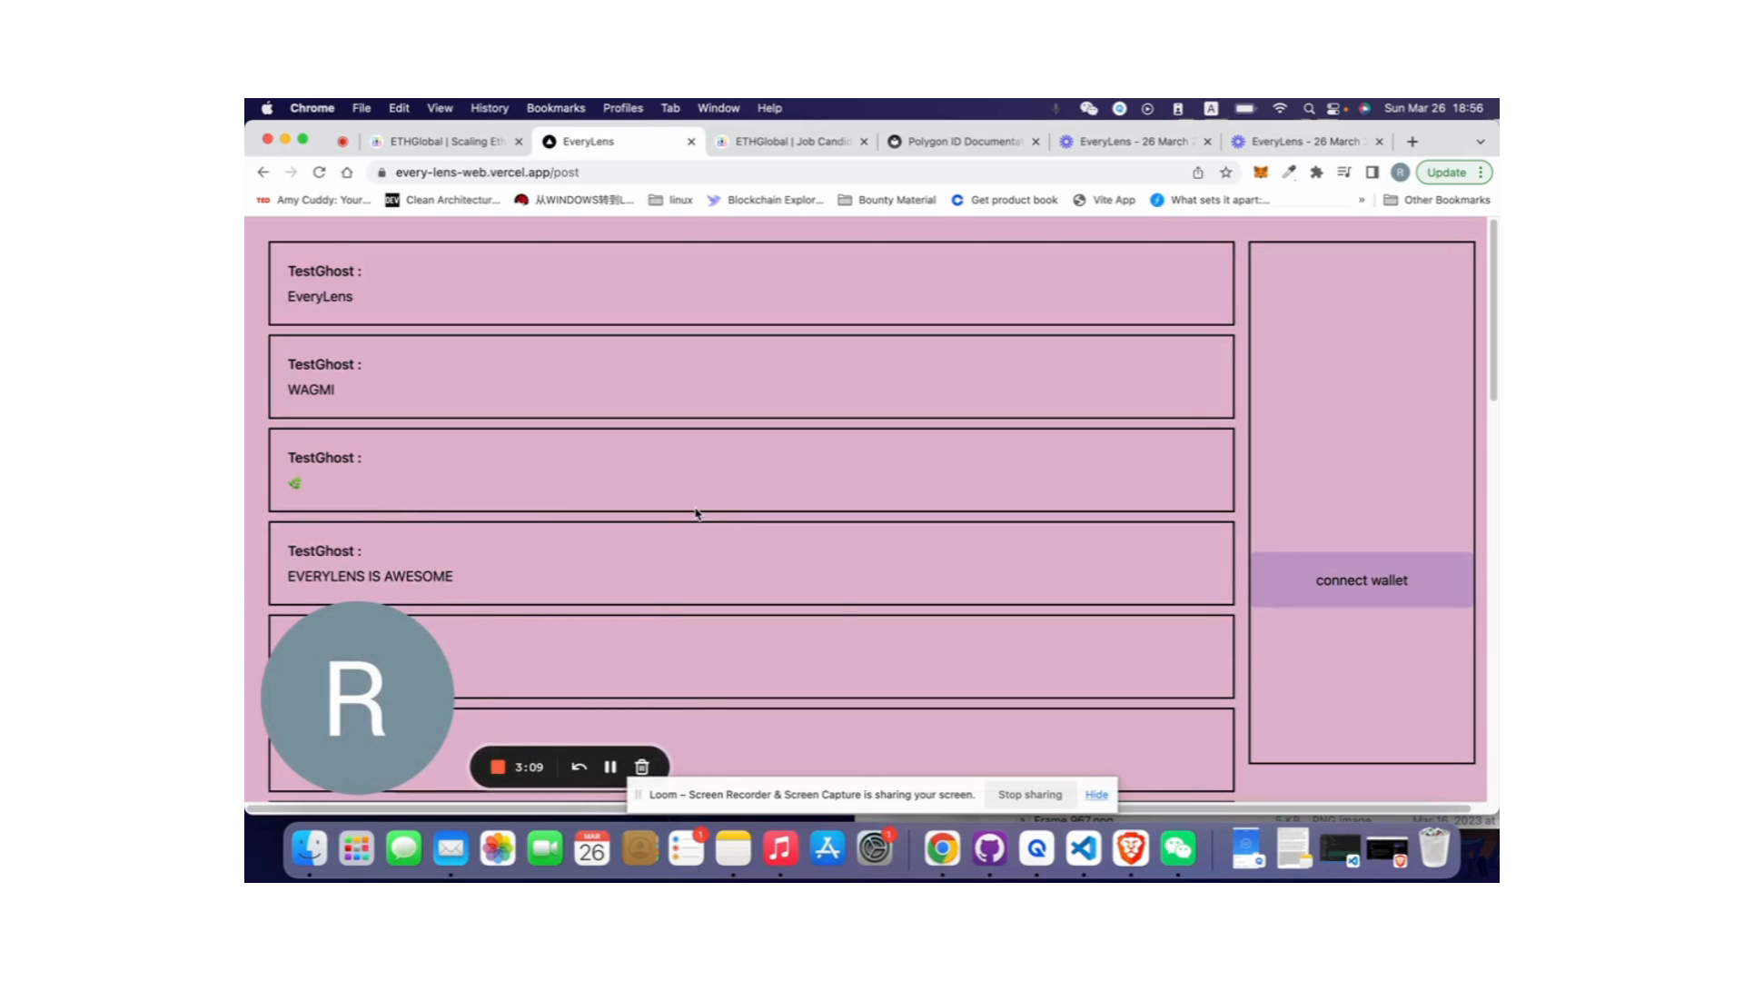Click the page vertical scrollbar

click(x=1492, y=309)
